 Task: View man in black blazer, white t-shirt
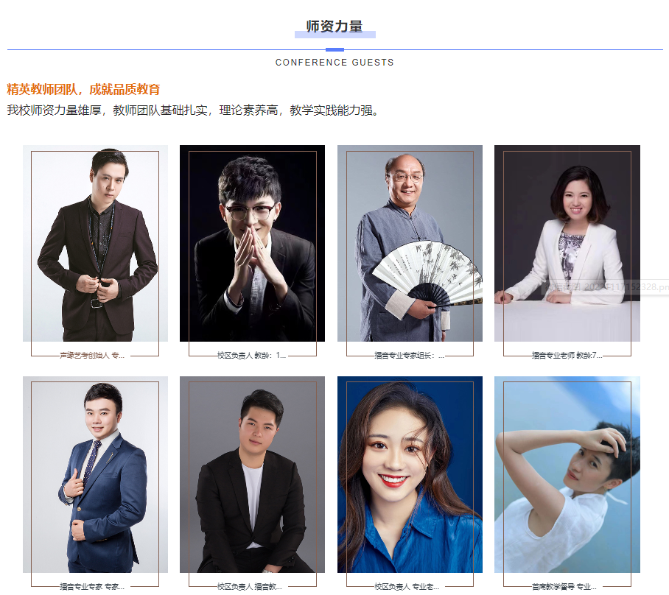(x=252, y=474)
